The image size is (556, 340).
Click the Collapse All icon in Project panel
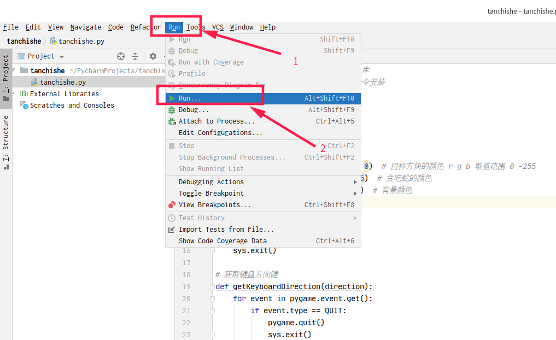point(135,56)
